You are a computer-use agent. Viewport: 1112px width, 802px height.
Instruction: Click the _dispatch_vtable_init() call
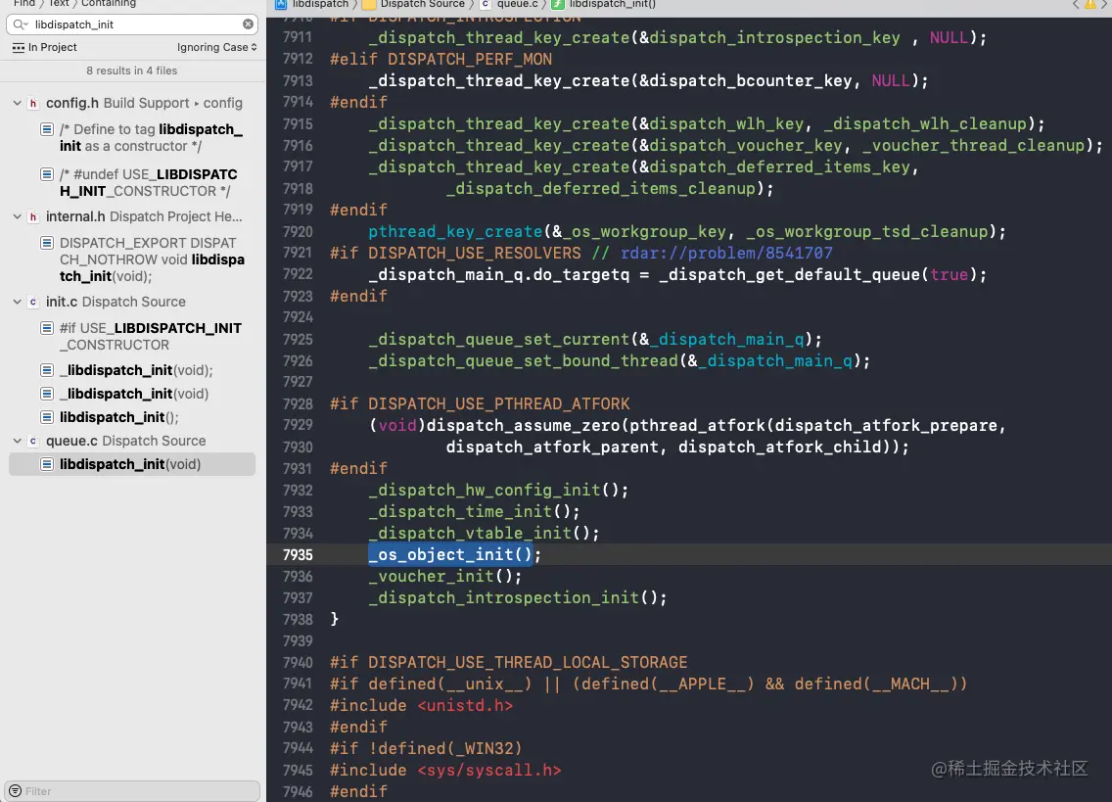(483, 533)
